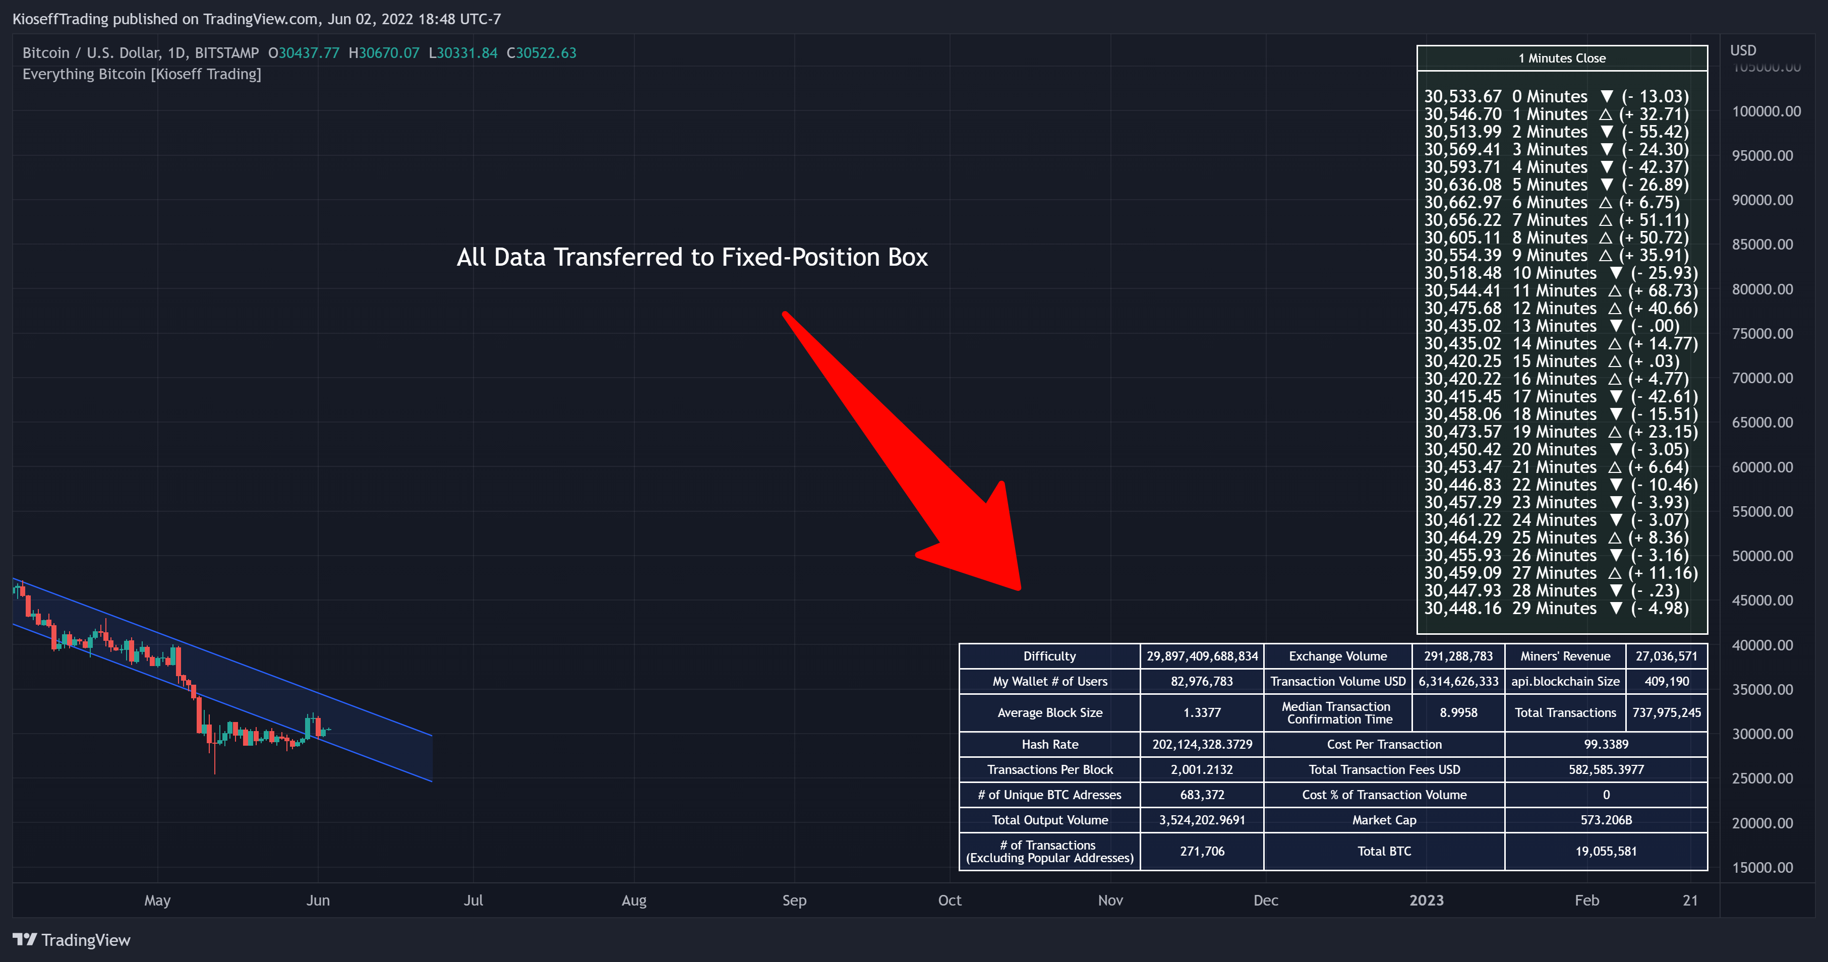Click the value '271,706'
This screenshot has height=962, width=1828.
click(1202, 851)
